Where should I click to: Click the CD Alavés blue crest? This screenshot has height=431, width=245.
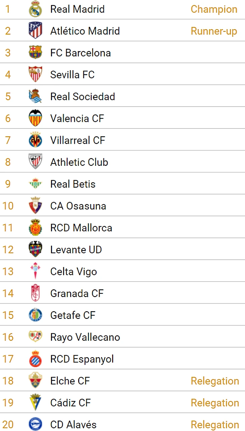(35, 424)
